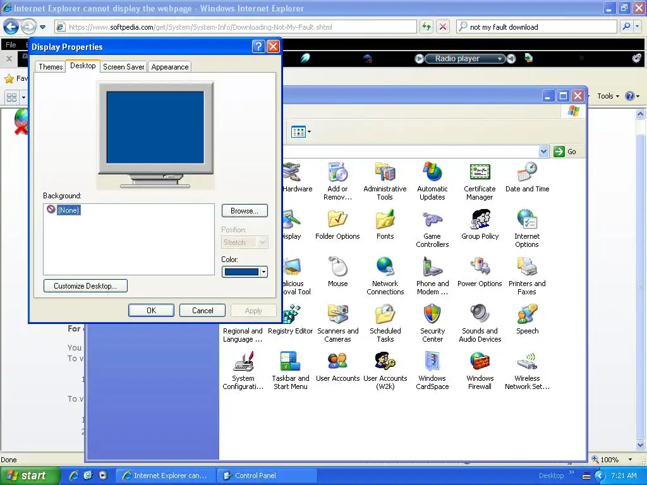Click the Browse... button
The width and height of the screenshot is (647, 485).
pos(245,211)
